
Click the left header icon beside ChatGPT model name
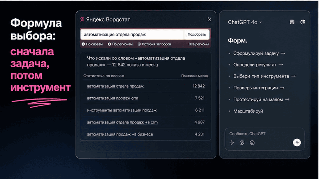click(x=292, y=22)
